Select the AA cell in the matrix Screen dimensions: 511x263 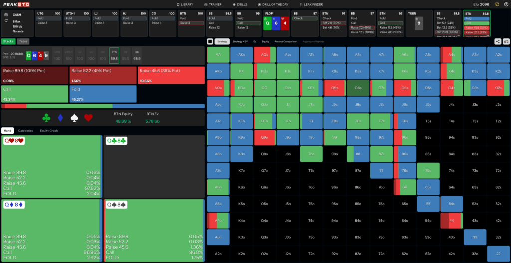click(218, 55)
